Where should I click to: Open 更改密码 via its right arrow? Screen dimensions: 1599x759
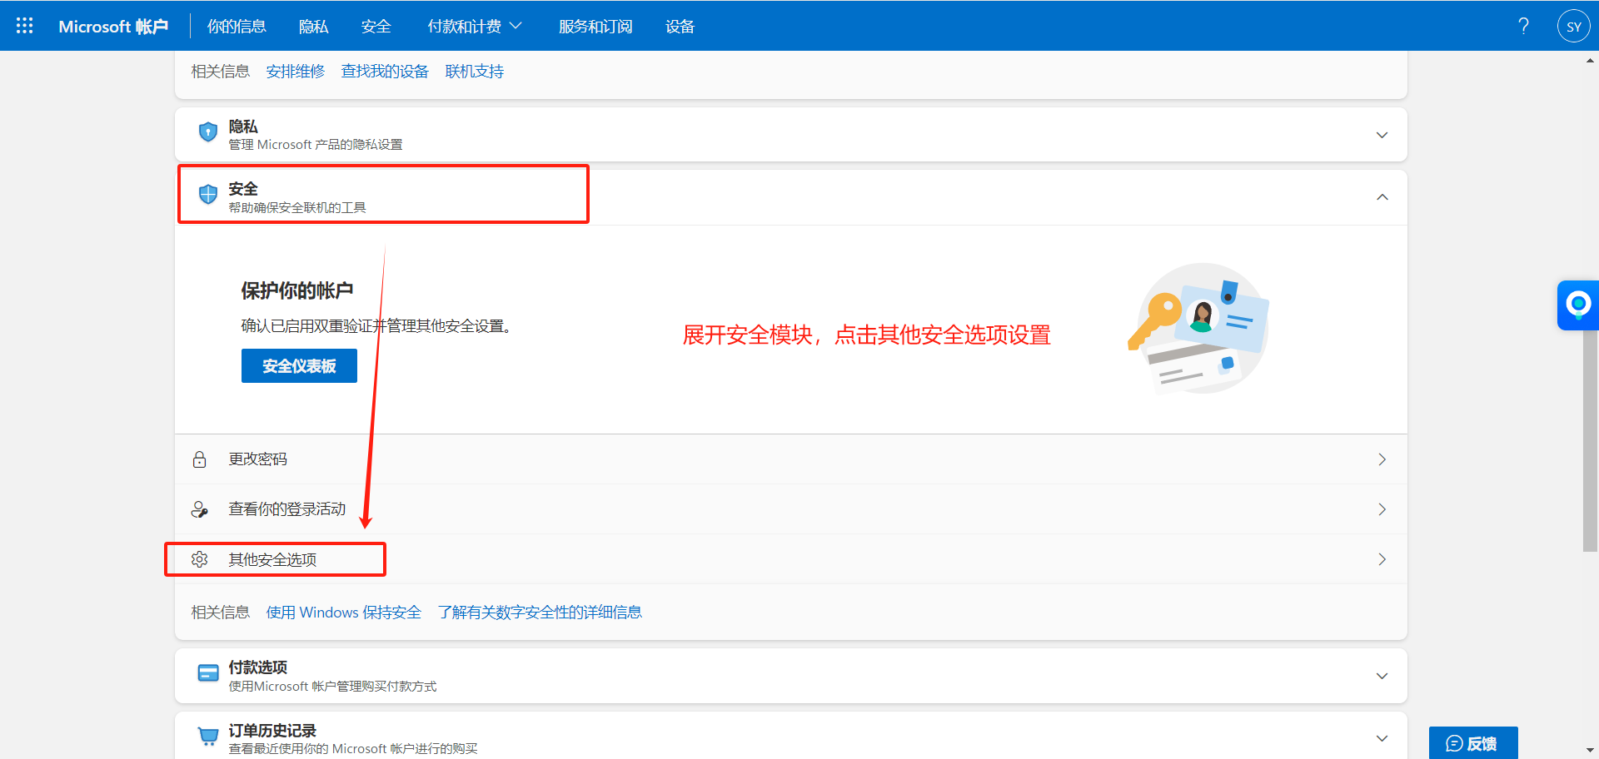[x=1382, y=459]
